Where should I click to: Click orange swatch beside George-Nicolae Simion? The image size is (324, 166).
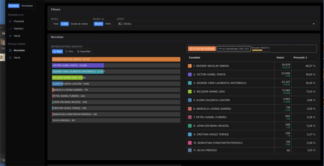[190, 66]
